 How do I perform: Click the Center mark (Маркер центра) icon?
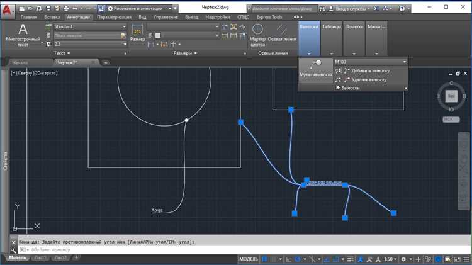pyautogui.click(x=257, y=35)
